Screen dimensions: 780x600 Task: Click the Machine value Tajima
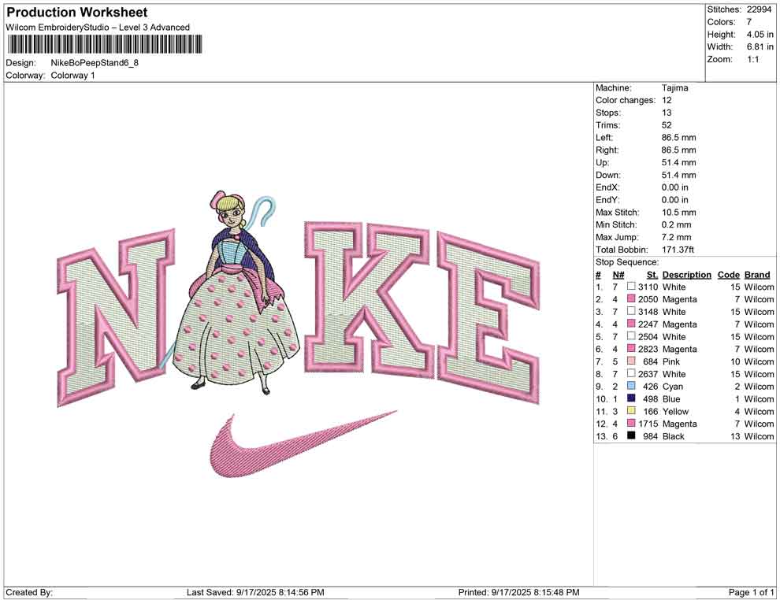pyautogui.click(x=675, y=87)
